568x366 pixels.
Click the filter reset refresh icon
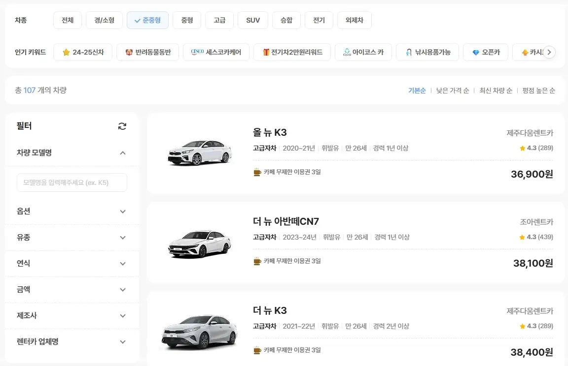click(x=122, y=126)
